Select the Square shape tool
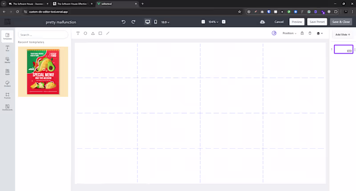Viewport: 356px width, 191px height. coord(100,33)
